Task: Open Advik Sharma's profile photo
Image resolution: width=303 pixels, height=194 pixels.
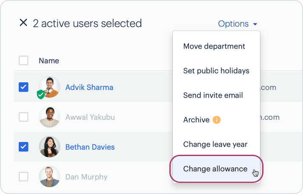Action: tap(49, 87)
